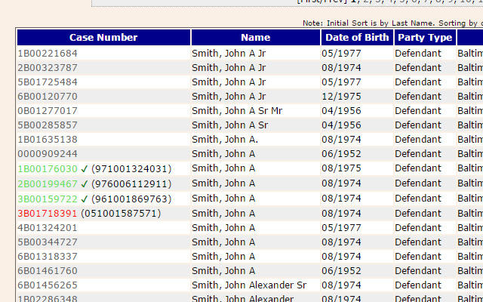Open case 1B00221684
483x302 pixels.
(48, 54)
